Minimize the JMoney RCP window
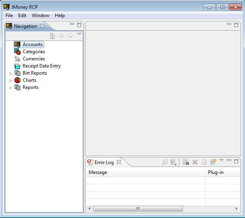This screenshot has height=218, width=245. click(209, 7)
